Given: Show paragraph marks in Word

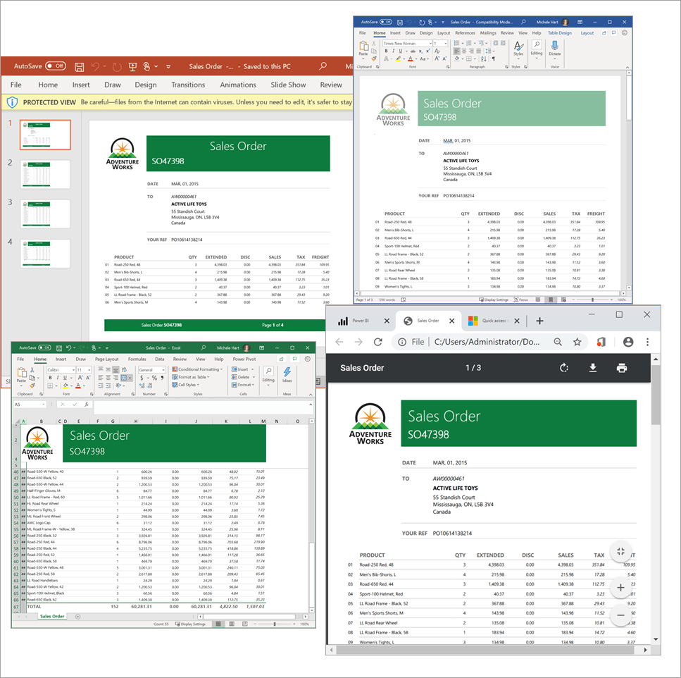Looking at the screenshot, I should click(x=494, y=58).
